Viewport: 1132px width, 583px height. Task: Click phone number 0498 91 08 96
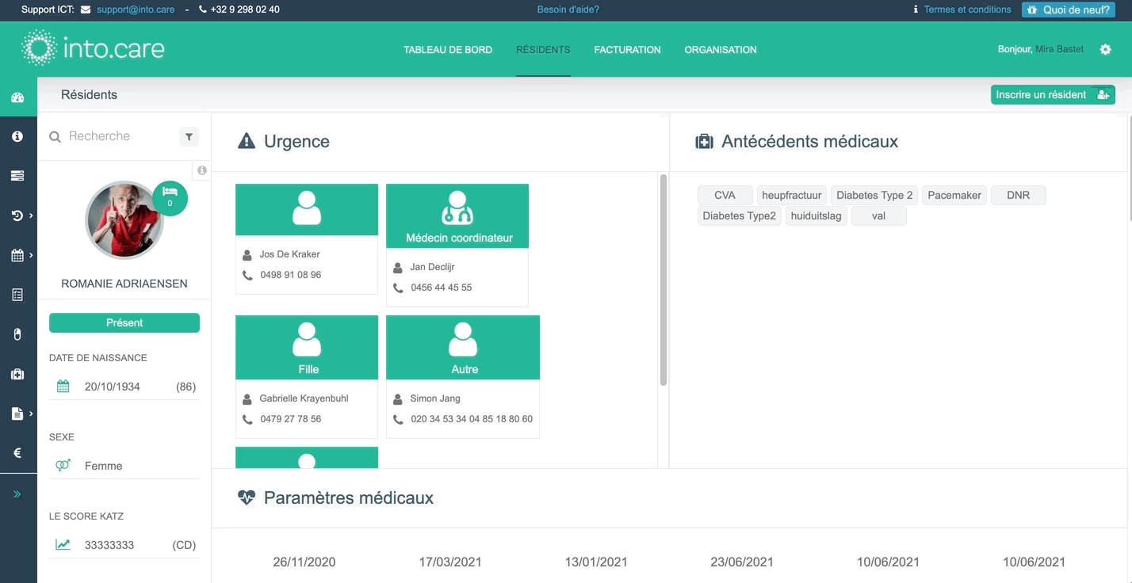click(291, 275)
